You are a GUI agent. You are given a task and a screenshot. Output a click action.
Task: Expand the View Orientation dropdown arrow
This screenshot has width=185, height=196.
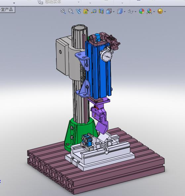tap(114, 12)
